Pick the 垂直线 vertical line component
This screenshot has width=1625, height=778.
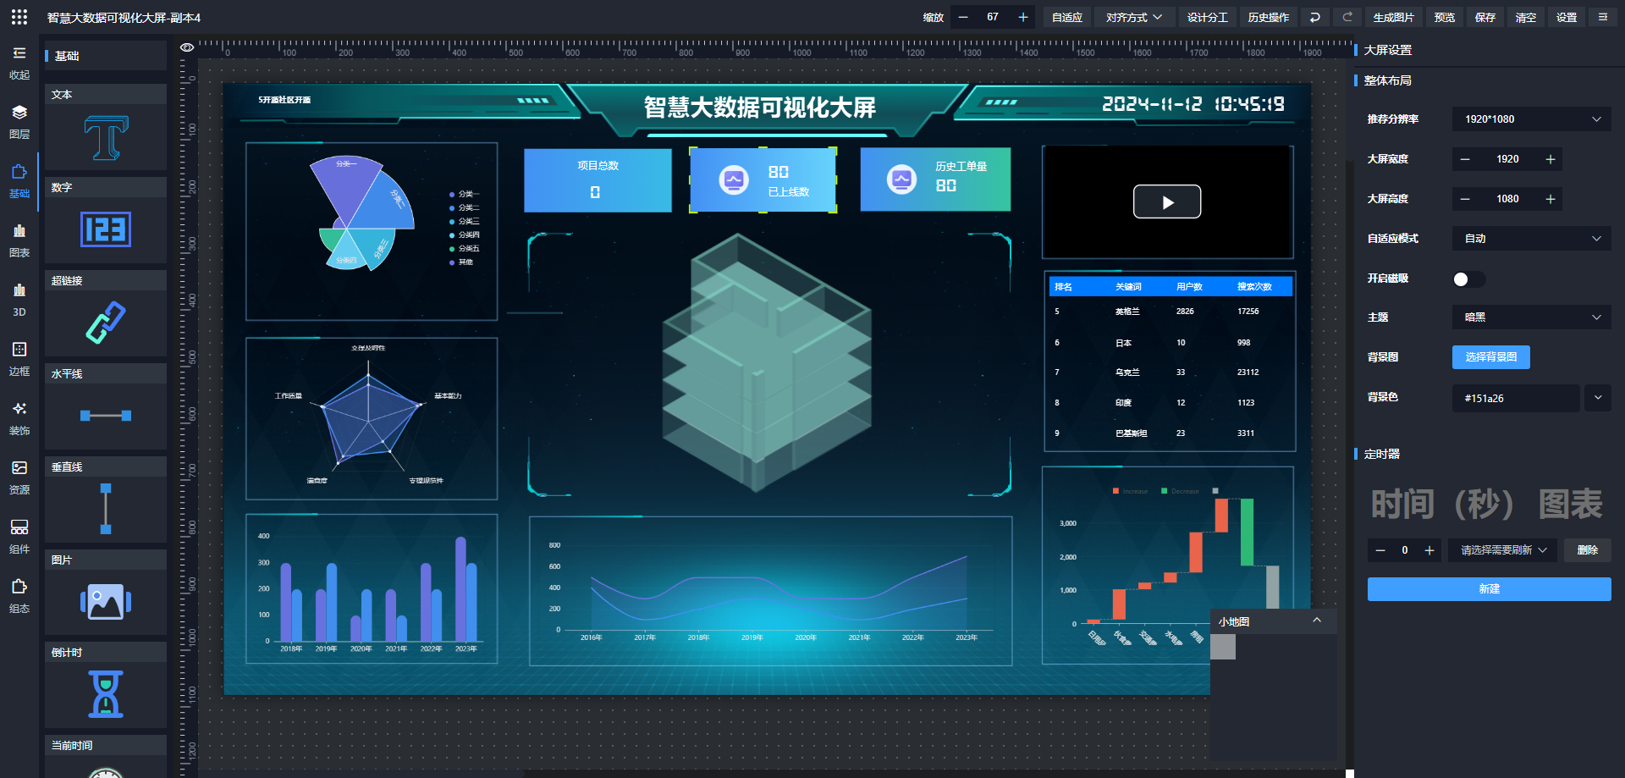click(x=106, y=509)
